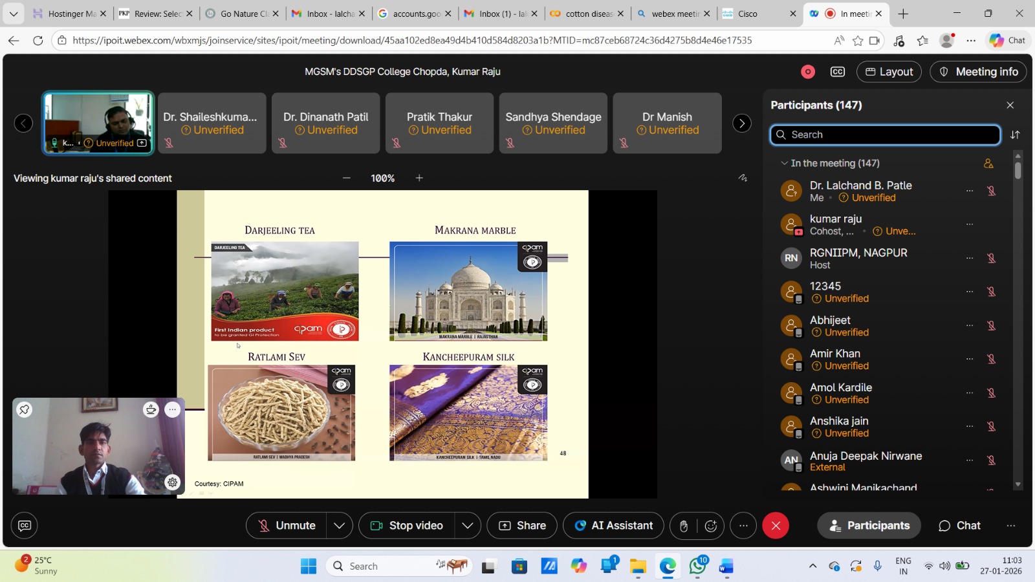Click the red recording indicator icon

coord(807,72)
